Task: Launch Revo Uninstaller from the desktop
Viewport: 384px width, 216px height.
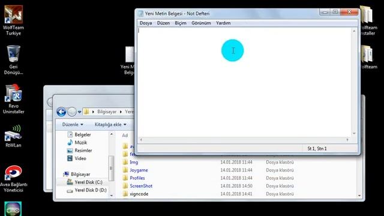Action: (13, 99)
